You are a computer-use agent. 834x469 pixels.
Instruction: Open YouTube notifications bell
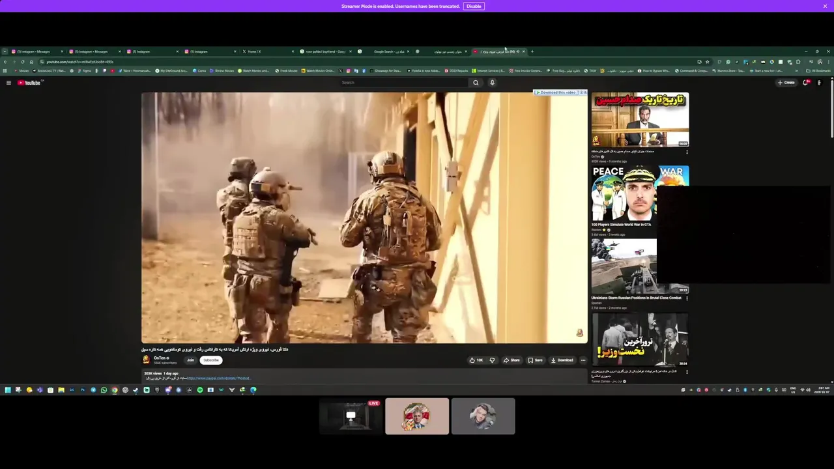coord(806,83)
